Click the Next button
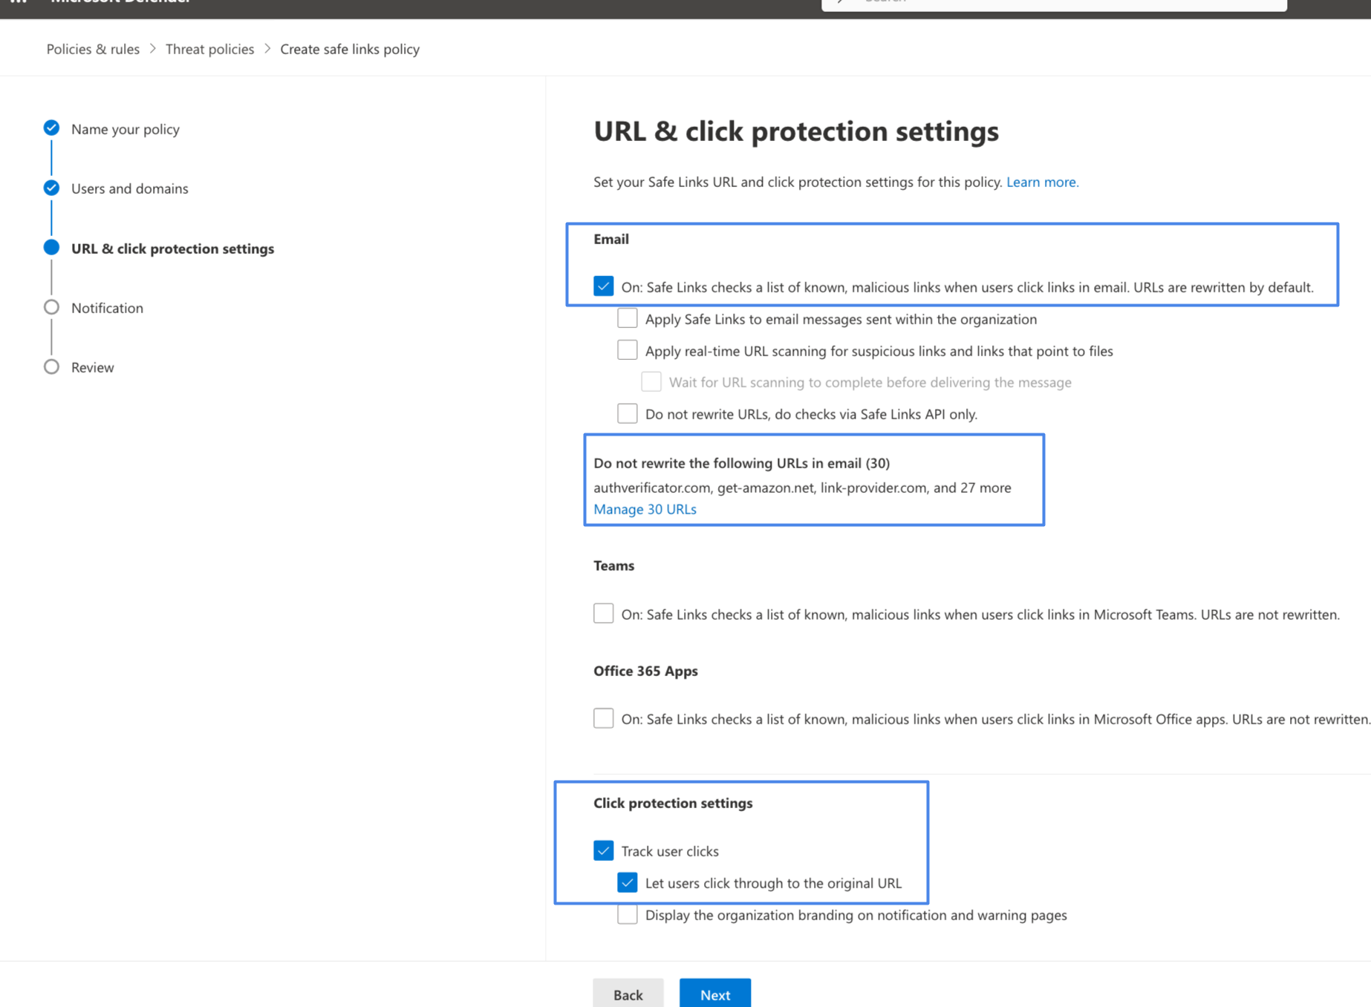 pos(714,994)
